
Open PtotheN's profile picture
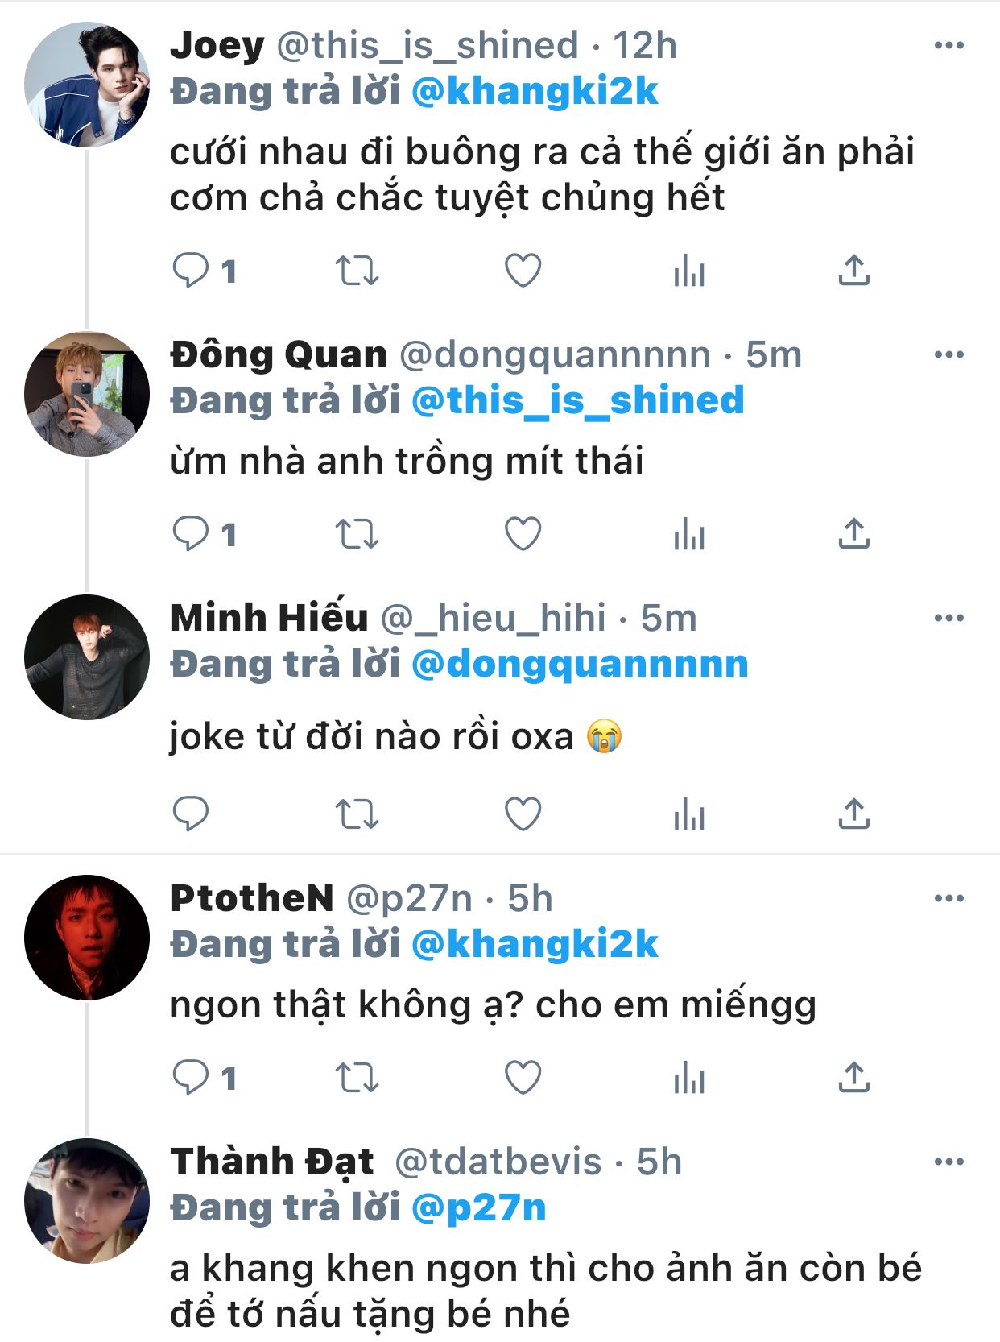click(87, 938)
